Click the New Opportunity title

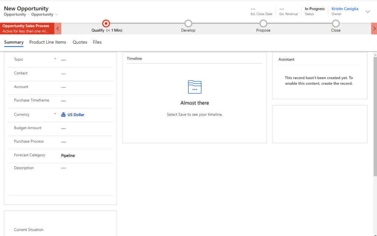[26, 8]
